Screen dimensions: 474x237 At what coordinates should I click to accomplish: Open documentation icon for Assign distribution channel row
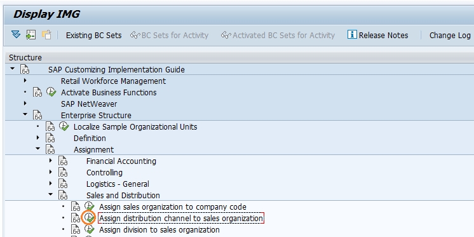[x=76, y=219]
